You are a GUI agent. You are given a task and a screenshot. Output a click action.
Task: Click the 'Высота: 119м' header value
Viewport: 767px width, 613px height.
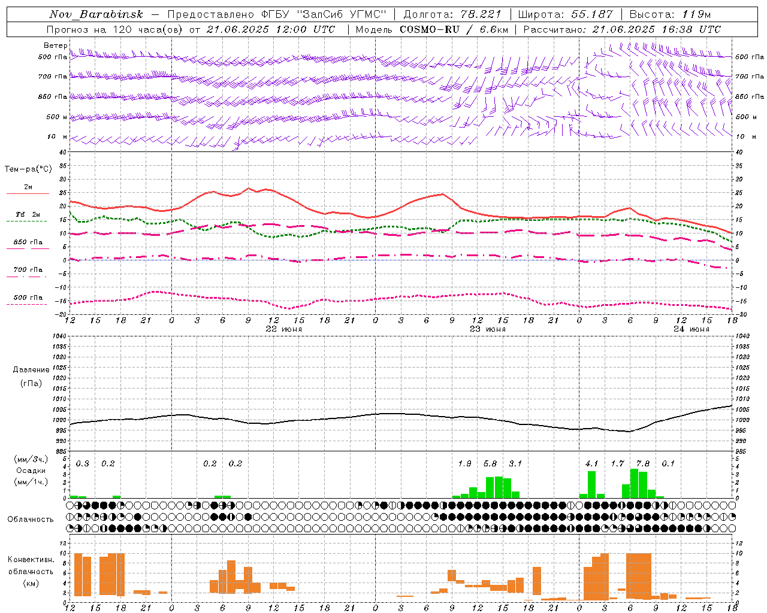670,14
